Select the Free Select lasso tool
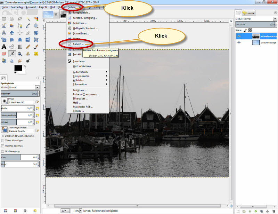This screenshot has width=278, height=214. 20,19
